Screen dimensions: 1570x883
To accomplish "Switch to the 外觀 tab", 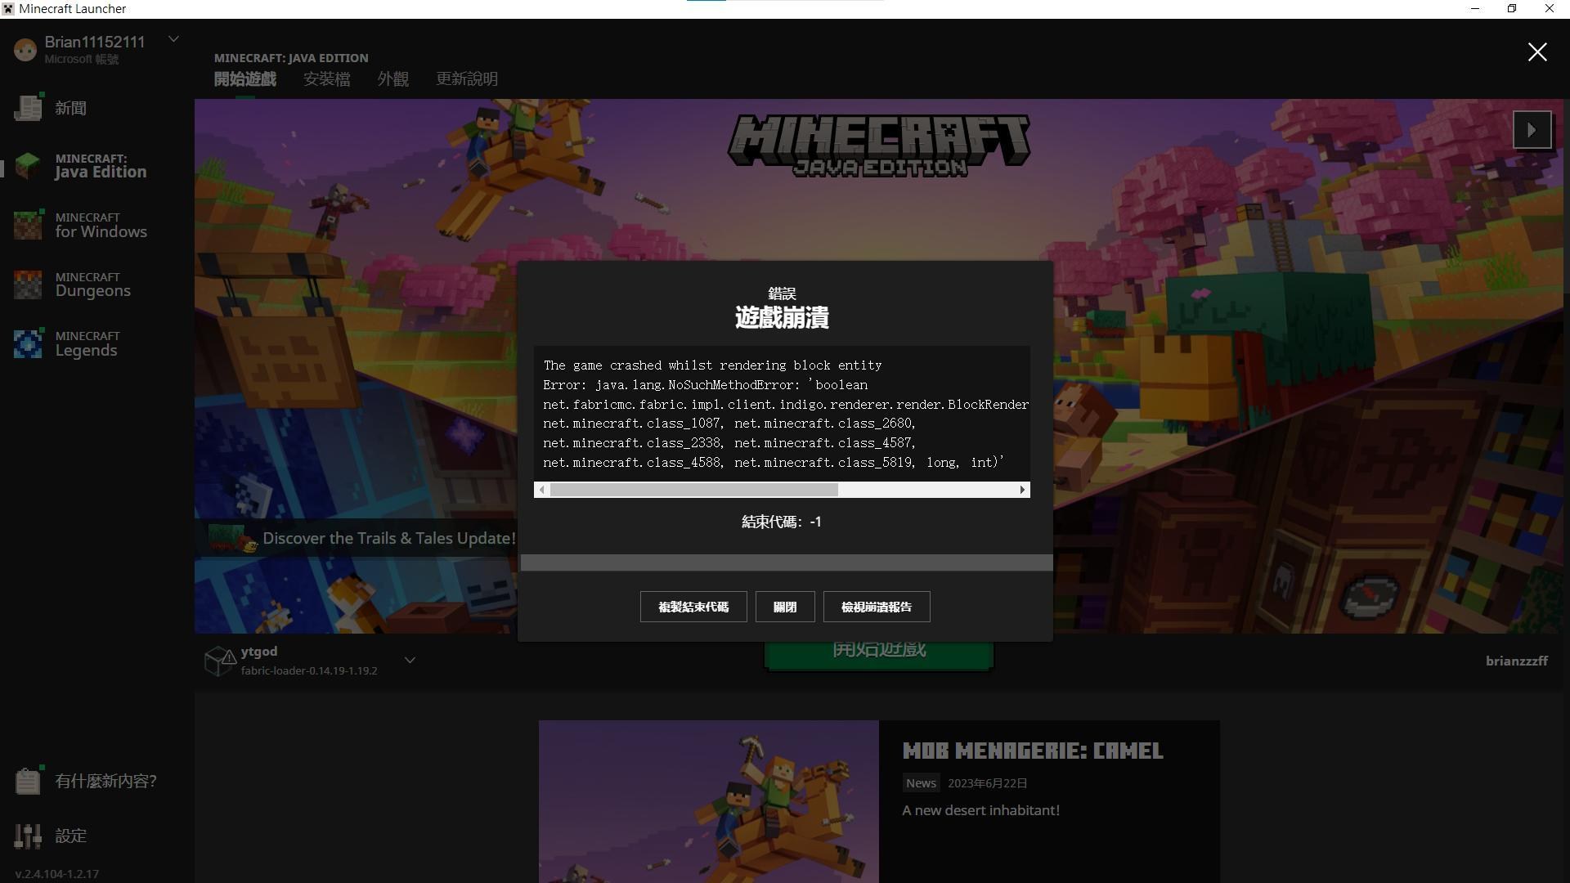I will click(x=393, y=79).
